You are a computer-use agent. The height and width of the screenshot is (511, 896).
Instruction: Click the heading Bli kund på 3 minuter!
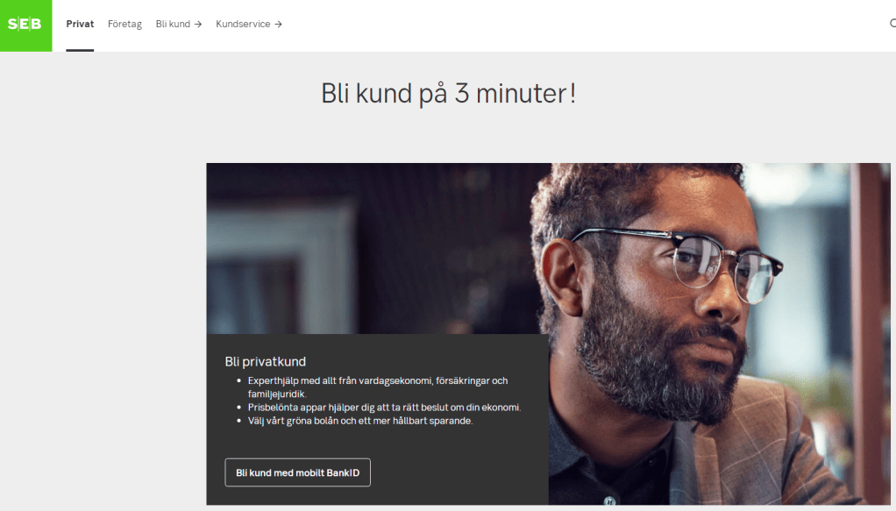tap(449, 93)
